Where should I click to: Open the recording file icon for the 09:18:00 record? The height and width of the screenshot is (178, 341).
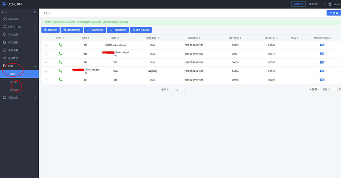coord(322,71)
